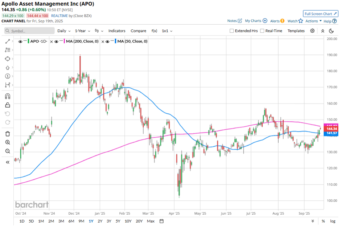Select the 5Y time range
341x227 pixels.
118,221
